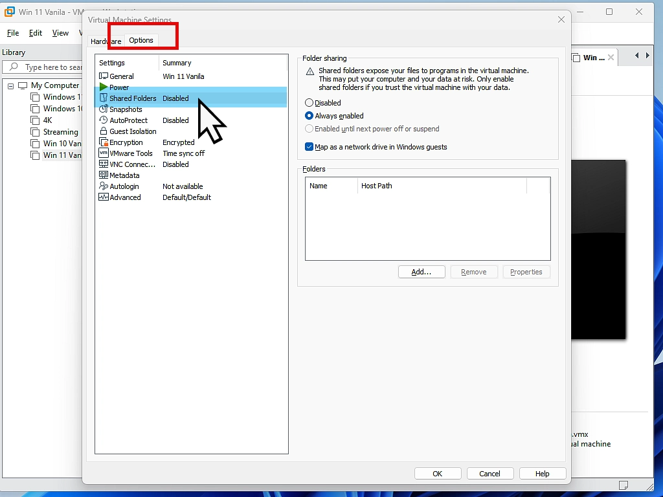Screen dimensions: 663x497
Task: Select the Snapshots settings row
Action: tap(191, 109)
